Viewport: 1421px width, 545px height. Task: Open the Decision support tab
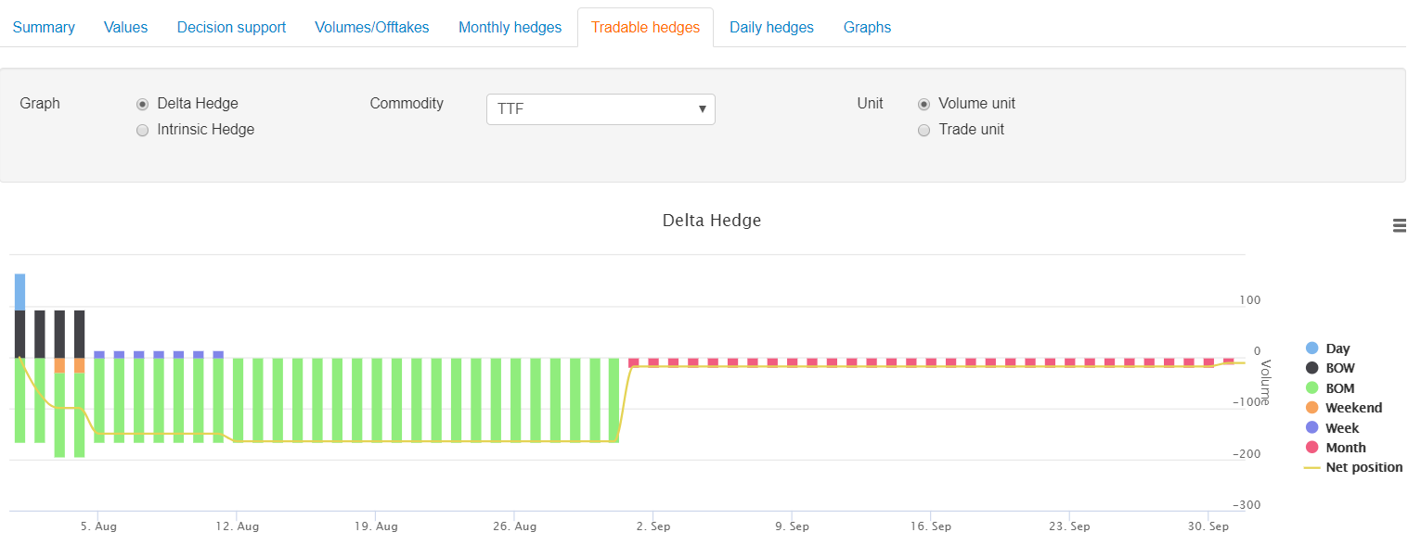(231, 28)
